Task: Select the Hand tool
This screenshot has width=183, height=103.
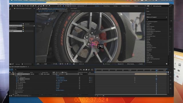Action: pyautogui.click(x=12, y=6)
